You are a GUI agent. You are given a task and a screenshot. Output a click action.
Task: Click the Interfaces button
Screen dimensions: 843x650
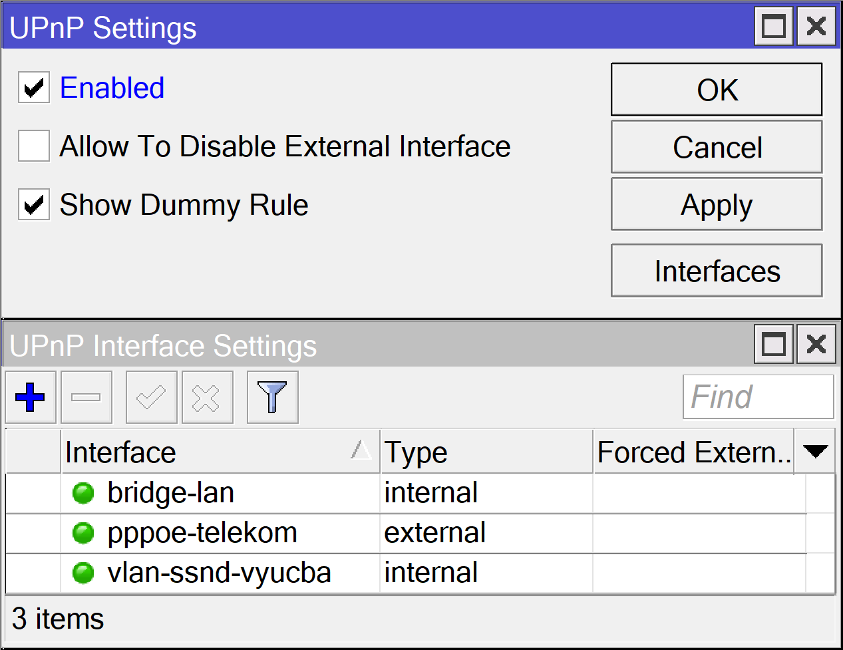717,271
